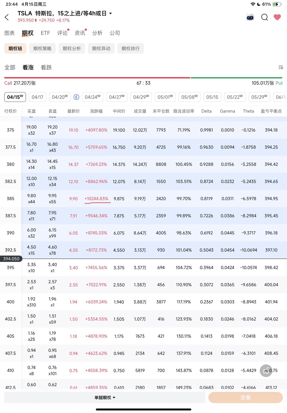287x413 pixels.
Task: Open the 评论 tab
Action: click(x=63, y=33)
